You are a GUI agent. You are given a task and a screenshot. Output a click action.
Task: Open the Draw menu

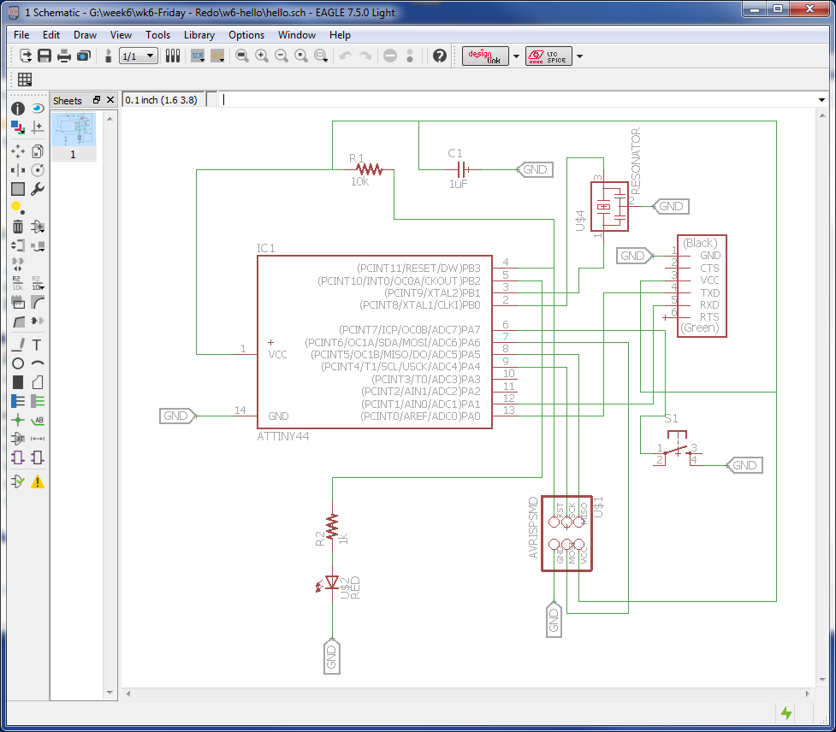[x=86, y=34]
